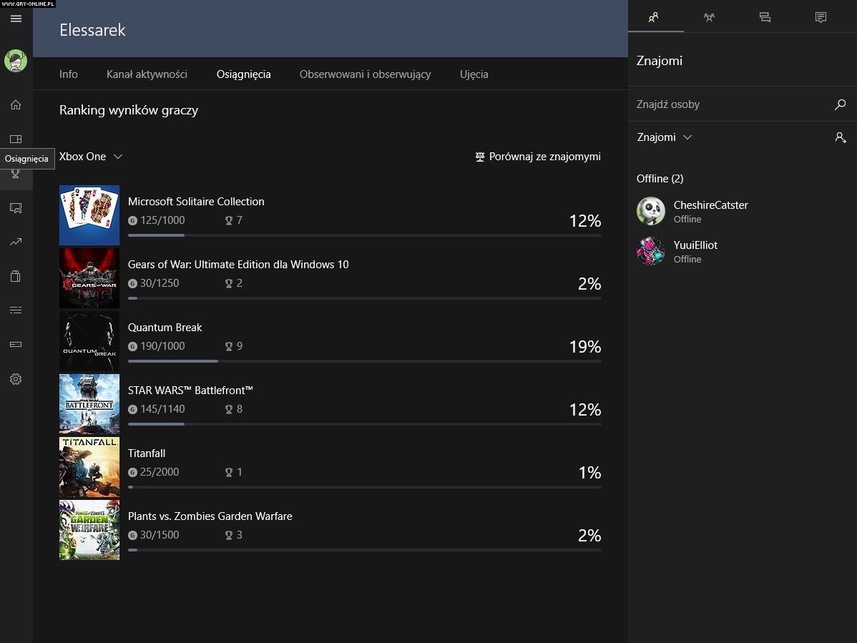Open Star Wars Battlefront cover thumbnail

click(x=89, y=403)
